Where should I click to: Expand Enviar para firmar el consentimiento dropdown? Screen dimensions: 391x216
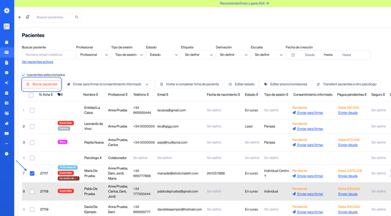(x=147, y=84)
